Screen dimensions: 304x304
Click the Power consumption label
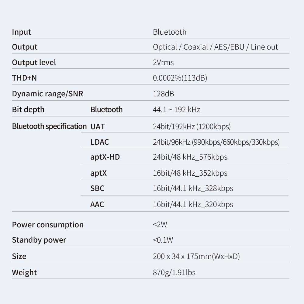coord(48,225)
